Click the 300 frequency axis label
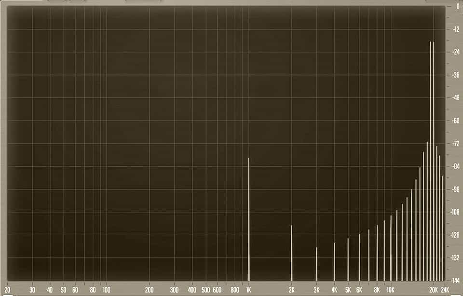Viewport: 463px width, 296px height. point(174,290)
